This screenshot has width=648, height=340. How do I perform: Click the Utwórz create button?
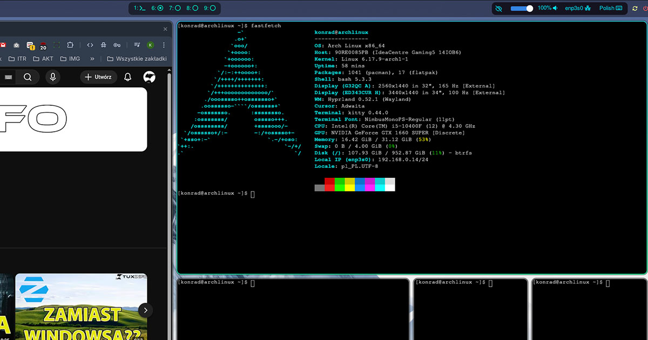coord(98,77)
